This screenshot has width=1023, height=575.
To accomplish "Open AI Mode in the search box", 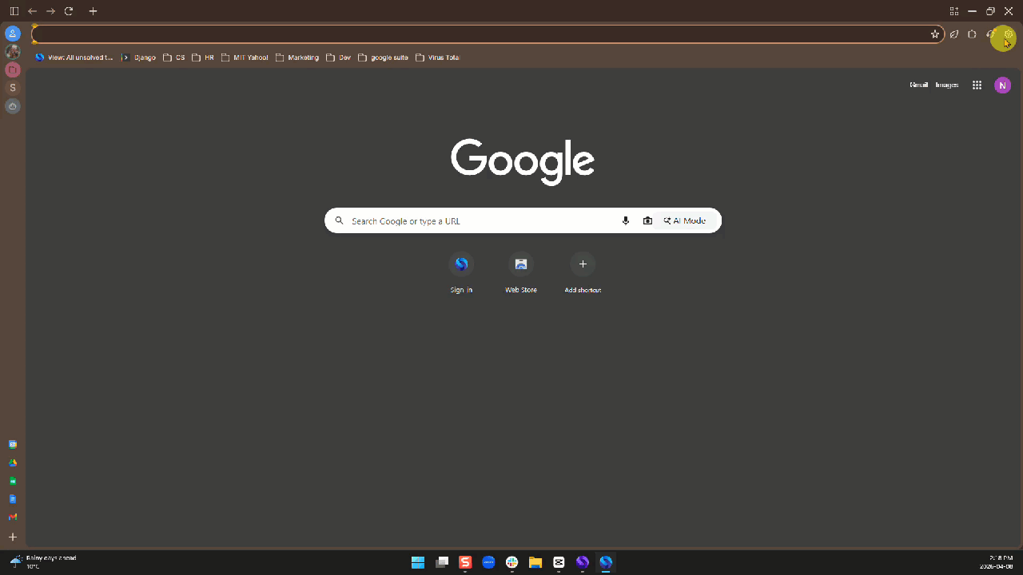I will click(685, 221).
